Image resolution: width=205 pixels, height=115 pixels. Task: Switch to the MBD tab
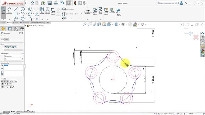47,23
